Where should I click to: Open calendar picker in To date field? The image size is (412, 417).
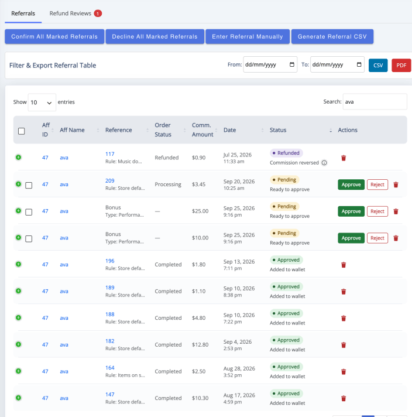click(359, 64)
